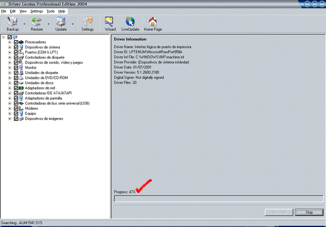Expand the Controladores de disquete node
This screenshot has height=227, width=326.
point(9,58)
